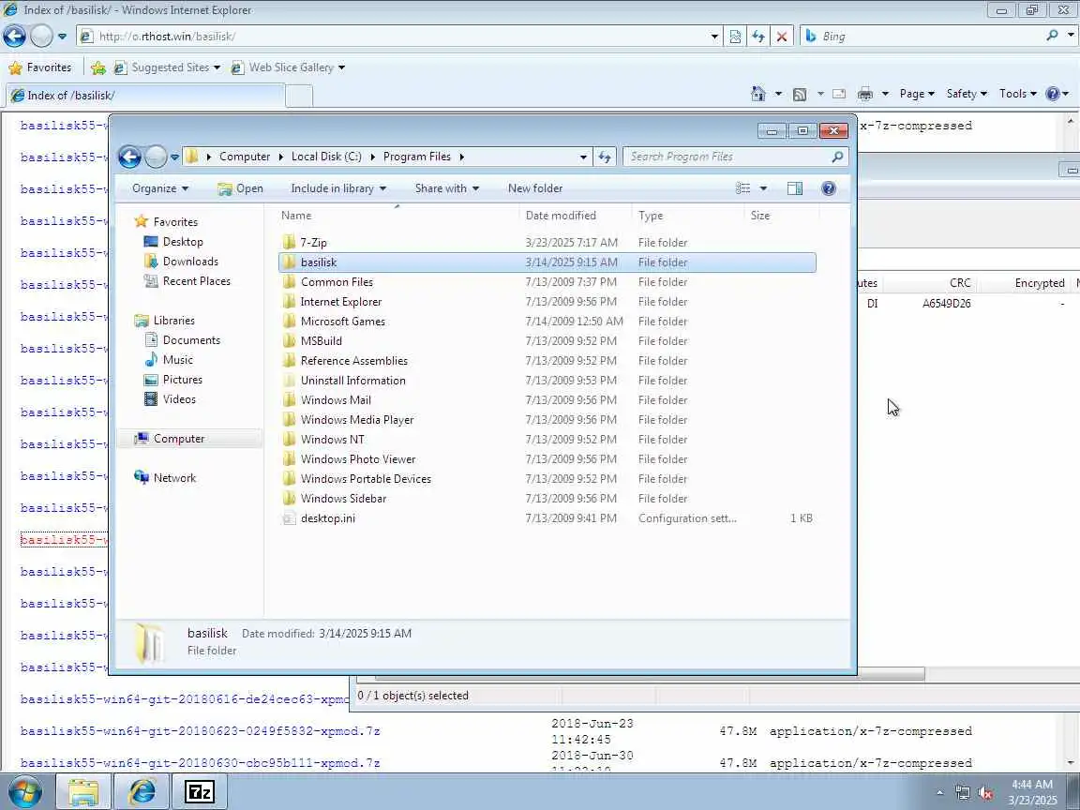Select Documents library in sidebar
Screen dimensions: 1080x810
[191, 340]
